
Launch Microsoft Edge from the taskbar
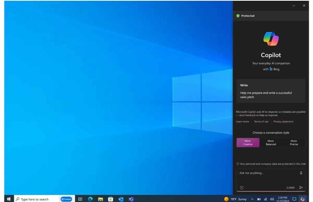(x=90, y=199)
